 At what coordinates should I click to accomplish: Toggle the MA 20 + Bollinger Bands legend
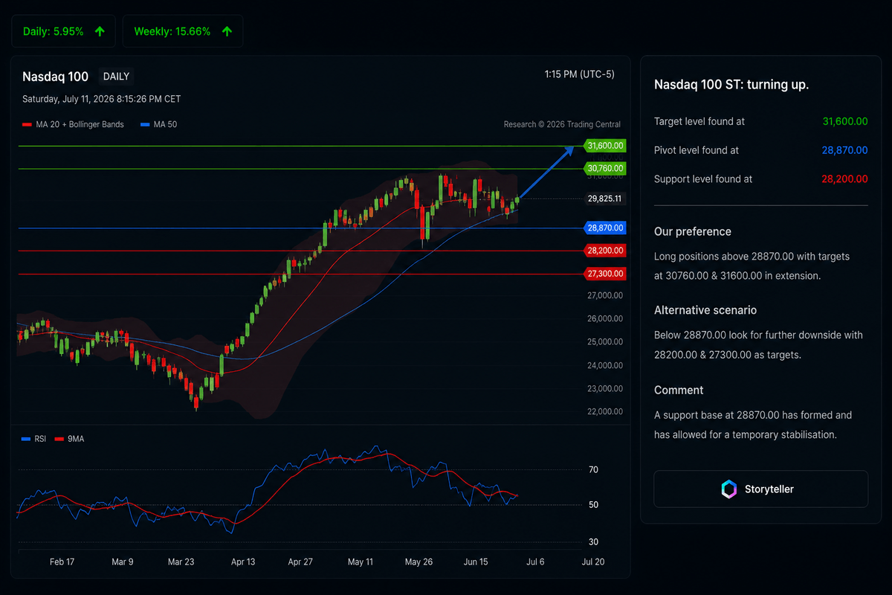click(74, 124)
